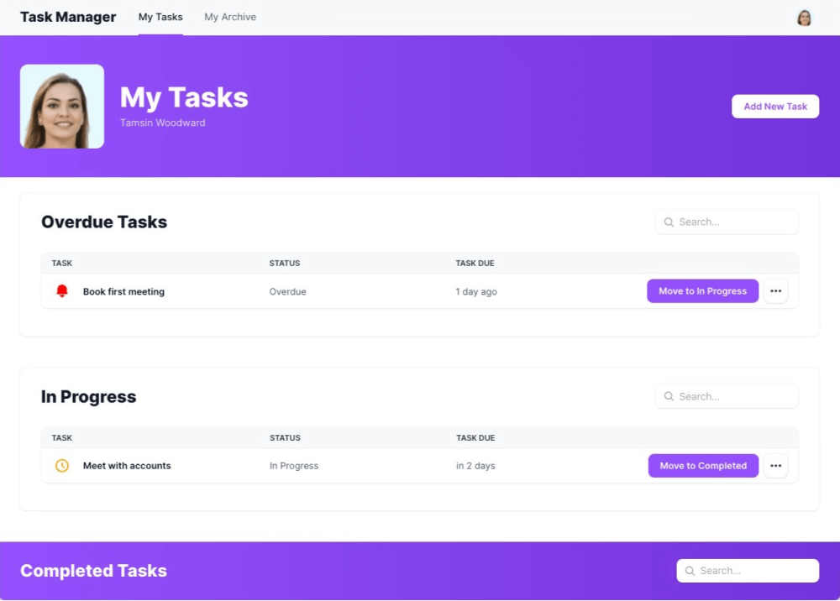Click the red overdue bell icon
The width and height of the screenshot is (840, 601).
(61, 290)
